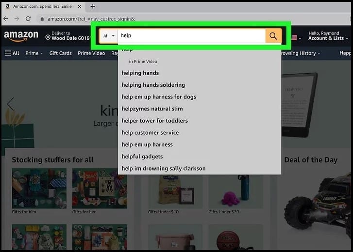Reload the page with refresh icon
This screenshot has width=353, height=252.
[28, 19]
